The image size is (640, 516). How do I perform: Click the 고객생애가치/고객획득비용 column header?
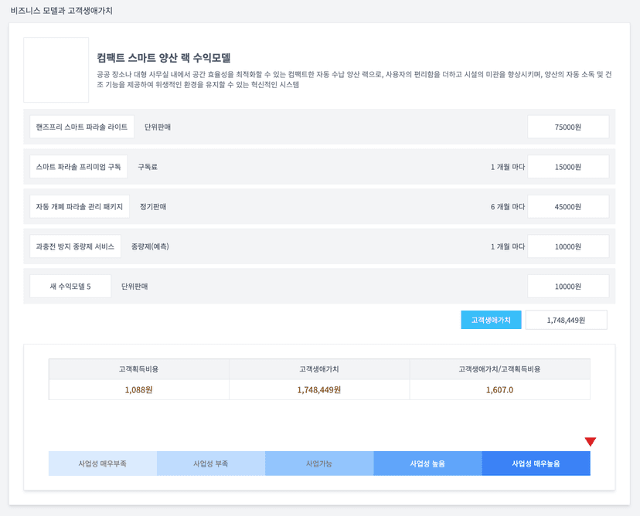[x=499, y=368]
